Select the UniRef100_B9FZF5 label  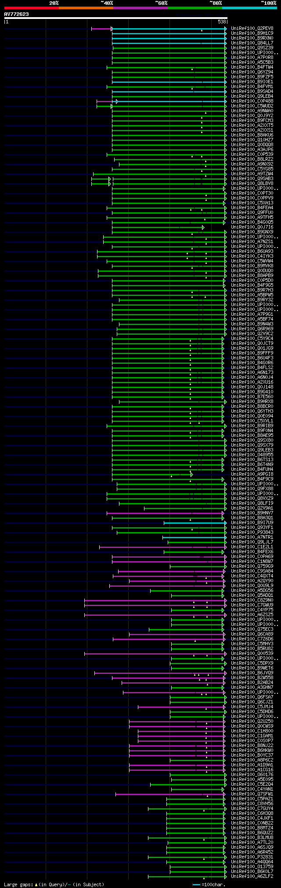point(252,77)
